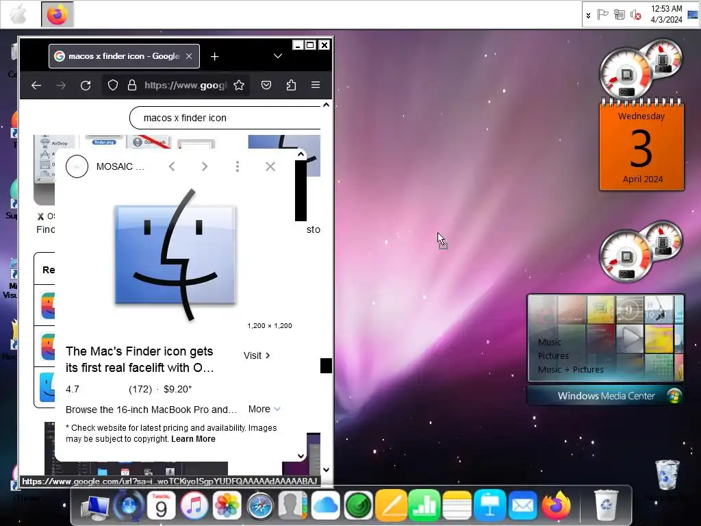Viewport: 701px width, 526px height.
Task: Select Music in Media Center gadget
Action: pyautogui.click(x=550, y=342)
